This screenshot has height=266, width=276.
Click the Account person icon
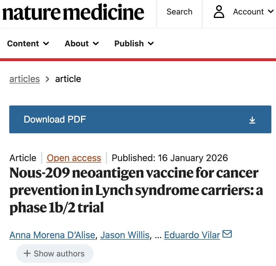(x=219, y=12)
